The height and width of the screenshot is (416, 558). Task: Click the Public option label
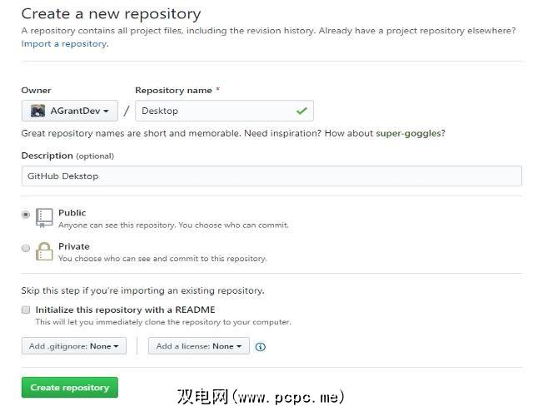[x=72, y=213]
